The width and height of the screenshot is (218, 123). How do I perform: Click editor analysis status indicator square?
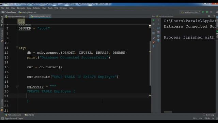click(150, 26)
